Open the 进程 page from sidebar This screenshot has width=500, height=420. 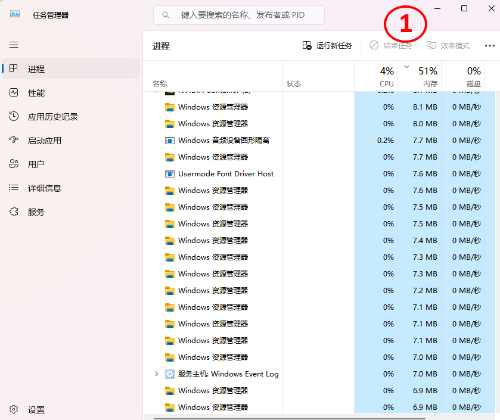71,69
